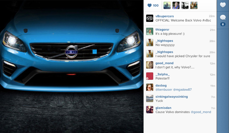View third liker black-and-white avatar
229x133 pixels.
coord(185,5)
